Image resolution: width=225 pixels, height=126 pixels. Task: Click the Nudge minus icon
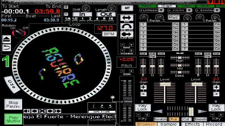[x=122, y=45]
